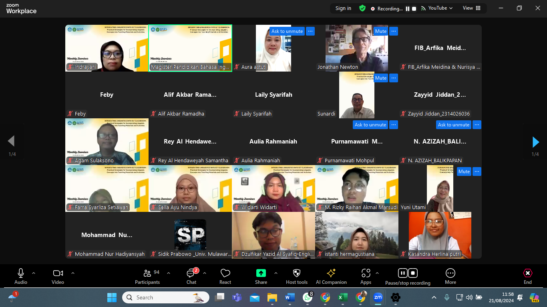This screenshot has height=307, width=547.
Task: Pause the recording in the top bar
Action: [x=408, y=9]
